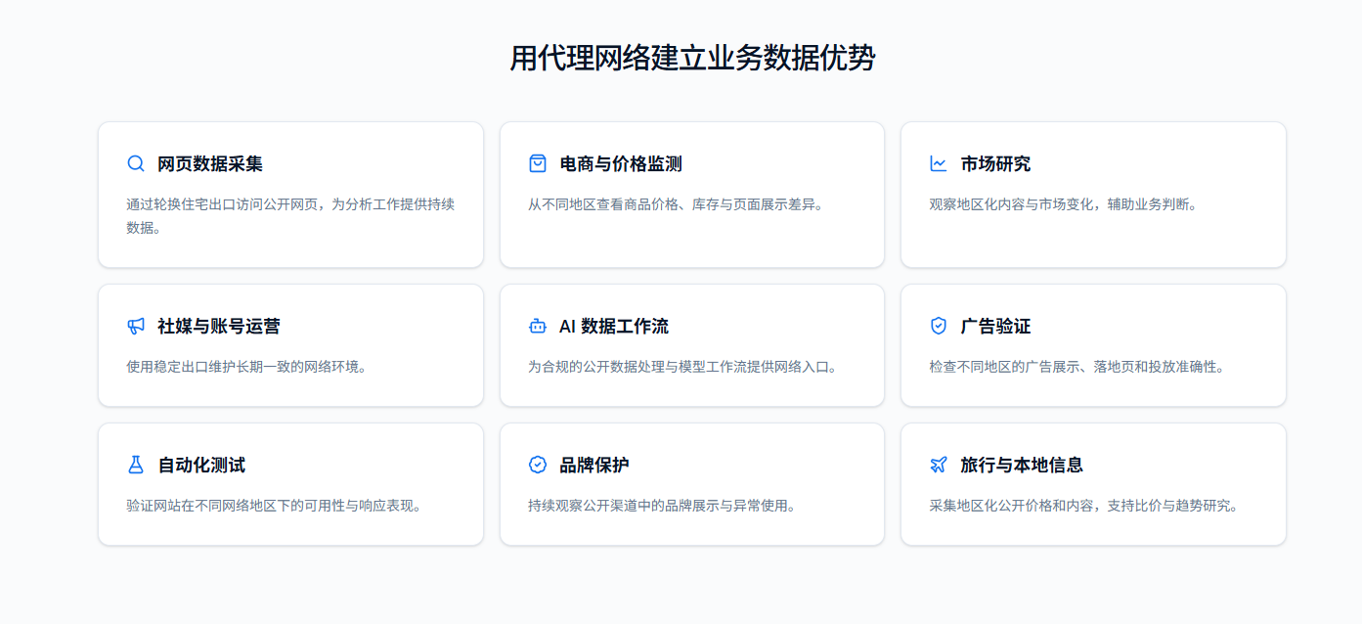Select the 自动化测试 card title
This screenshot has height=624, width=1362.
[201, 465]
